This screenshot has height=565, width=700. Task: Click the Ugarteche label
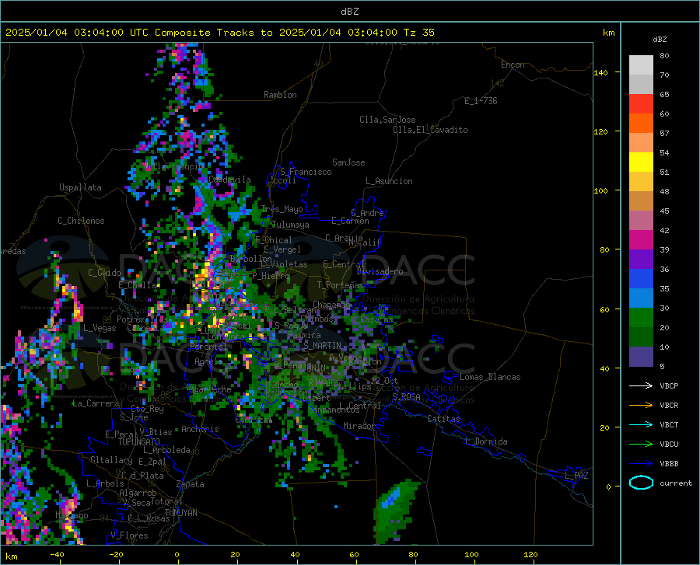pyautogui.click(x=209, y=389)
